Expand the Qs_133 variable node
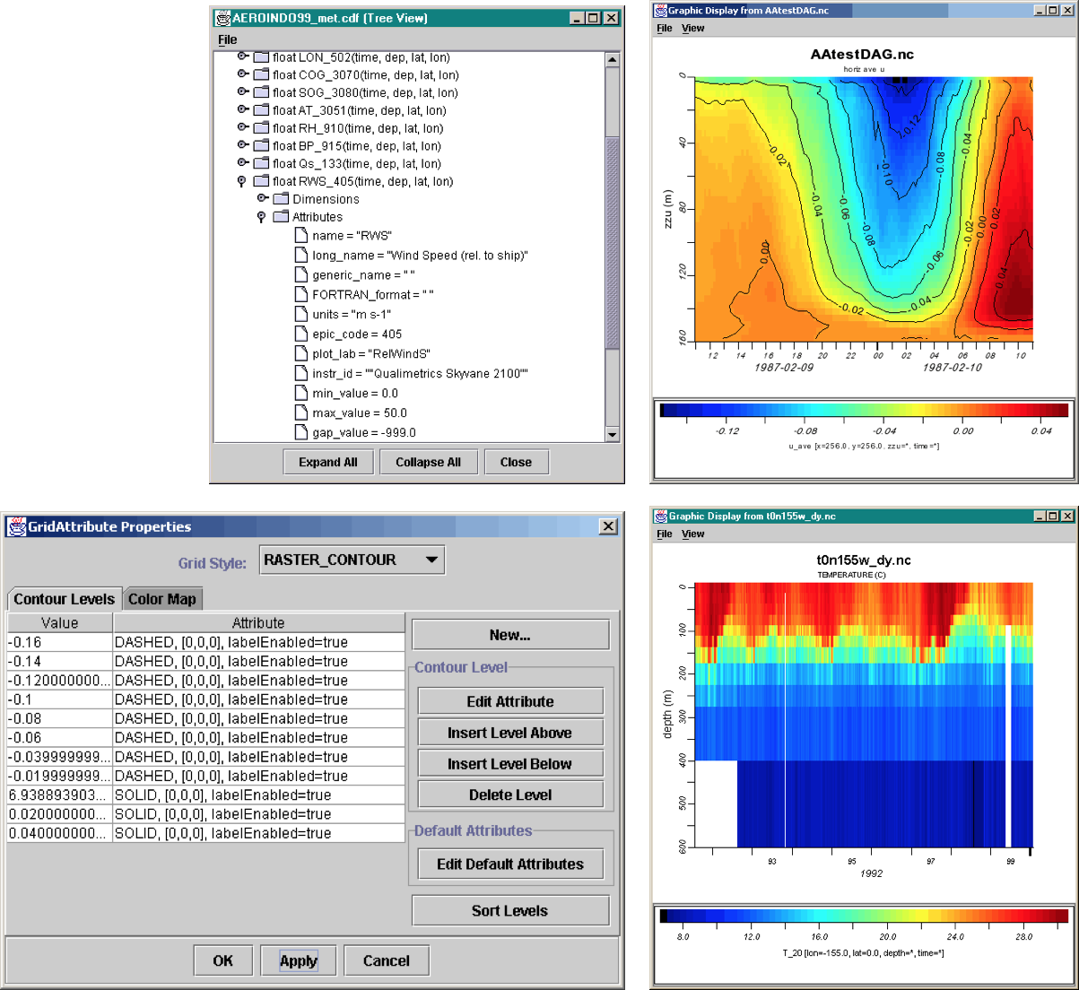The width and height of the screenshot is (1079, 990). tap(242, 162)
